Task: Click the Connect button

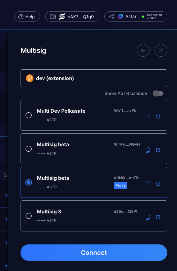Action: click(x=94, y=253)
